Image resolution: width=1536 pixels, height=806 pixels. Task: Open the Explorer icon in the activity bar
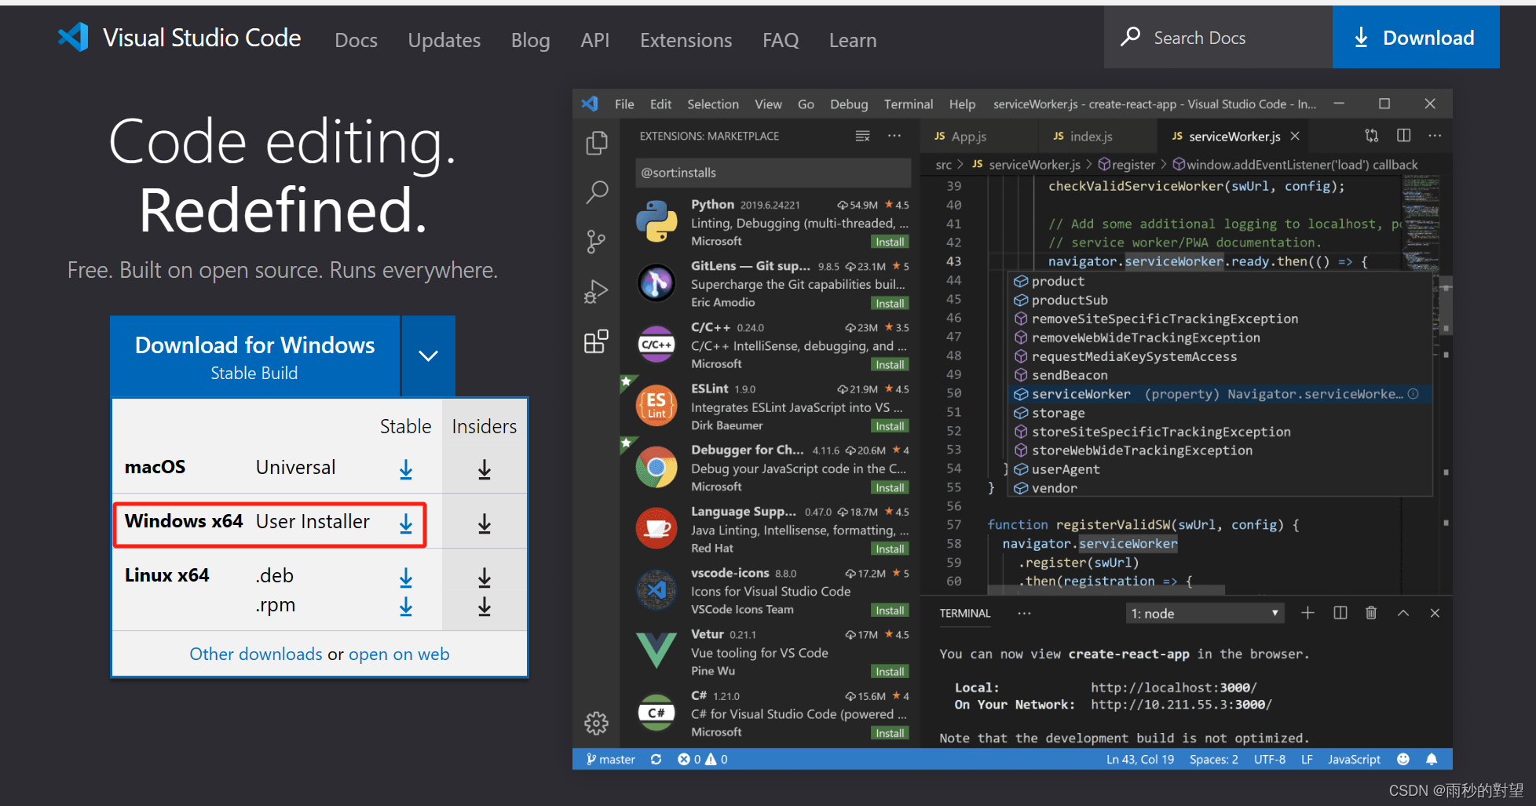[x=597, y=143]
